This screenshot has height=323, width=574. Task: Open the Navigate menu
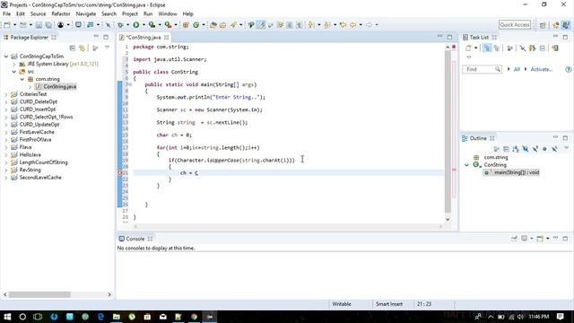tap(86, 14)
